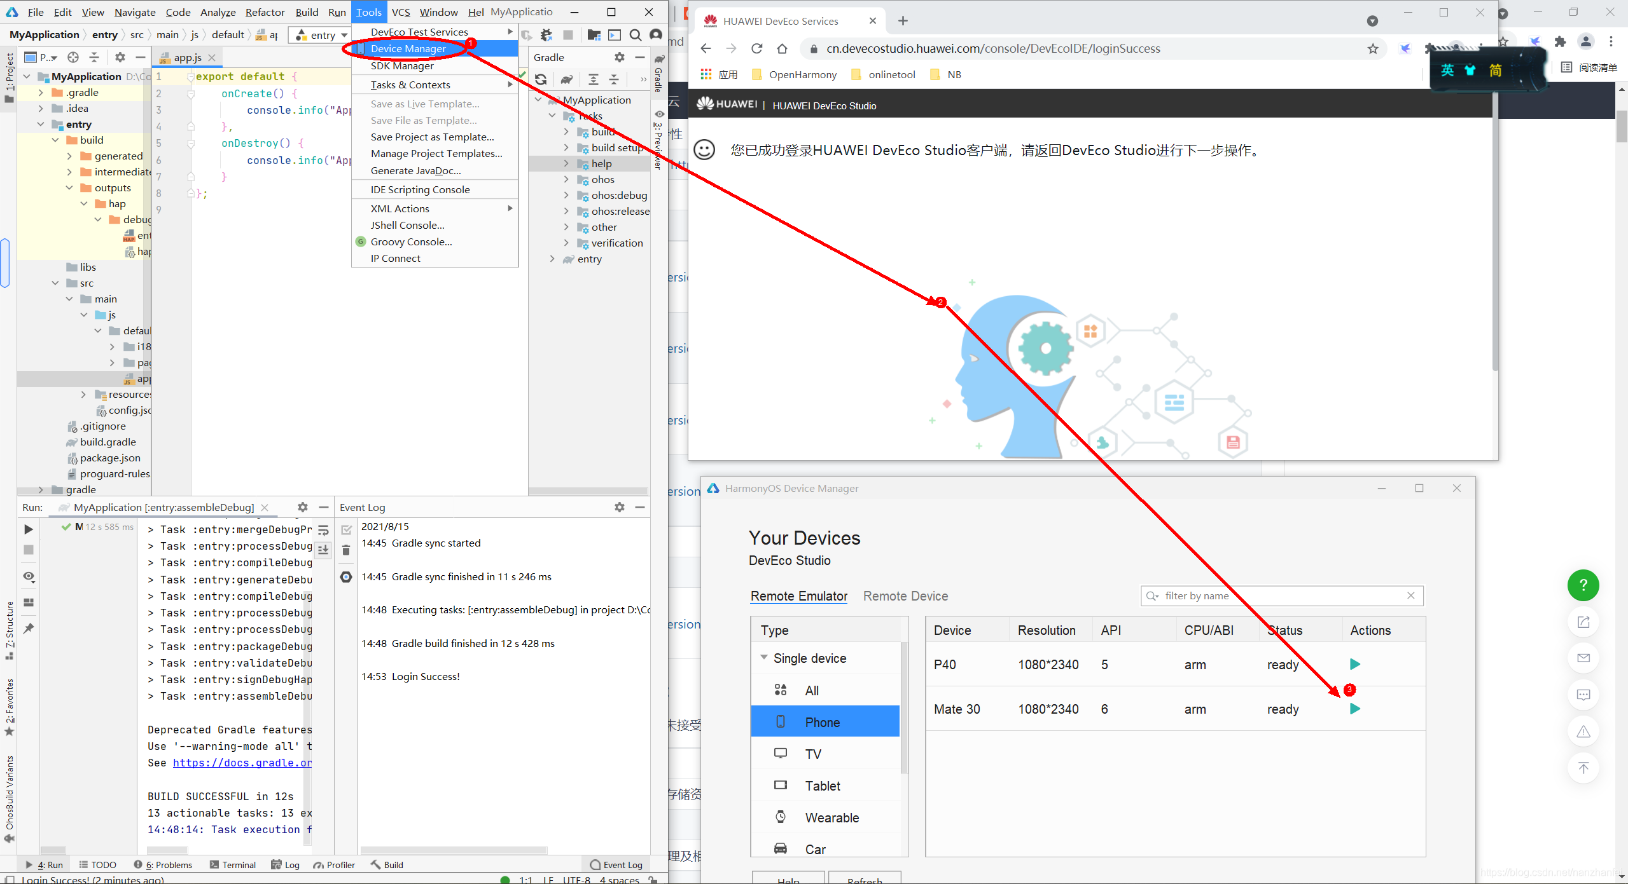Expand the .gradle folder in project tree
This screenshot has height=884, width=1628.
point(41,92)
